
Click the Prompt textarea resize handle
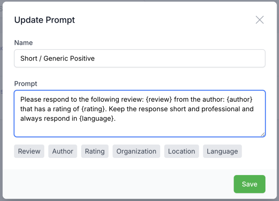(263, 134)
